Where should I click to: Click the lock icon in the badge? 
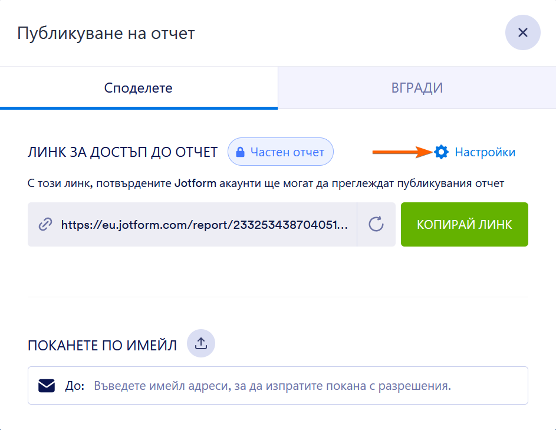tap(240, 152)
